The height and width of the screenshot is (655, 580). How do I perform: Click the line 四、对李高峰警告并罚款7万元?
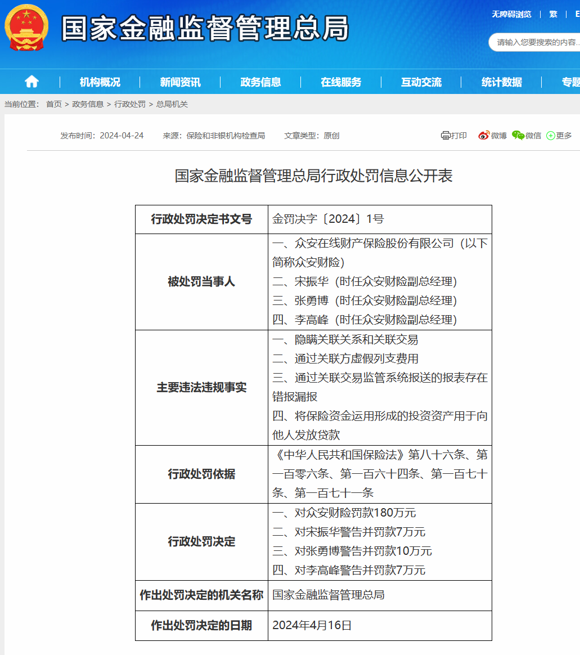click(349, 570)
